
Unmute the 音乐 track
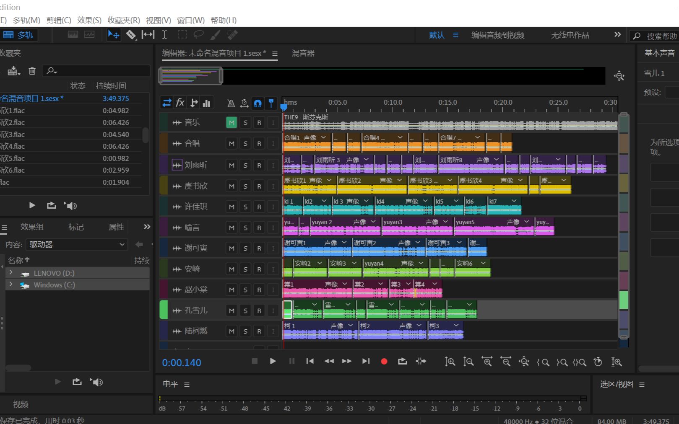tap(232, 123)
